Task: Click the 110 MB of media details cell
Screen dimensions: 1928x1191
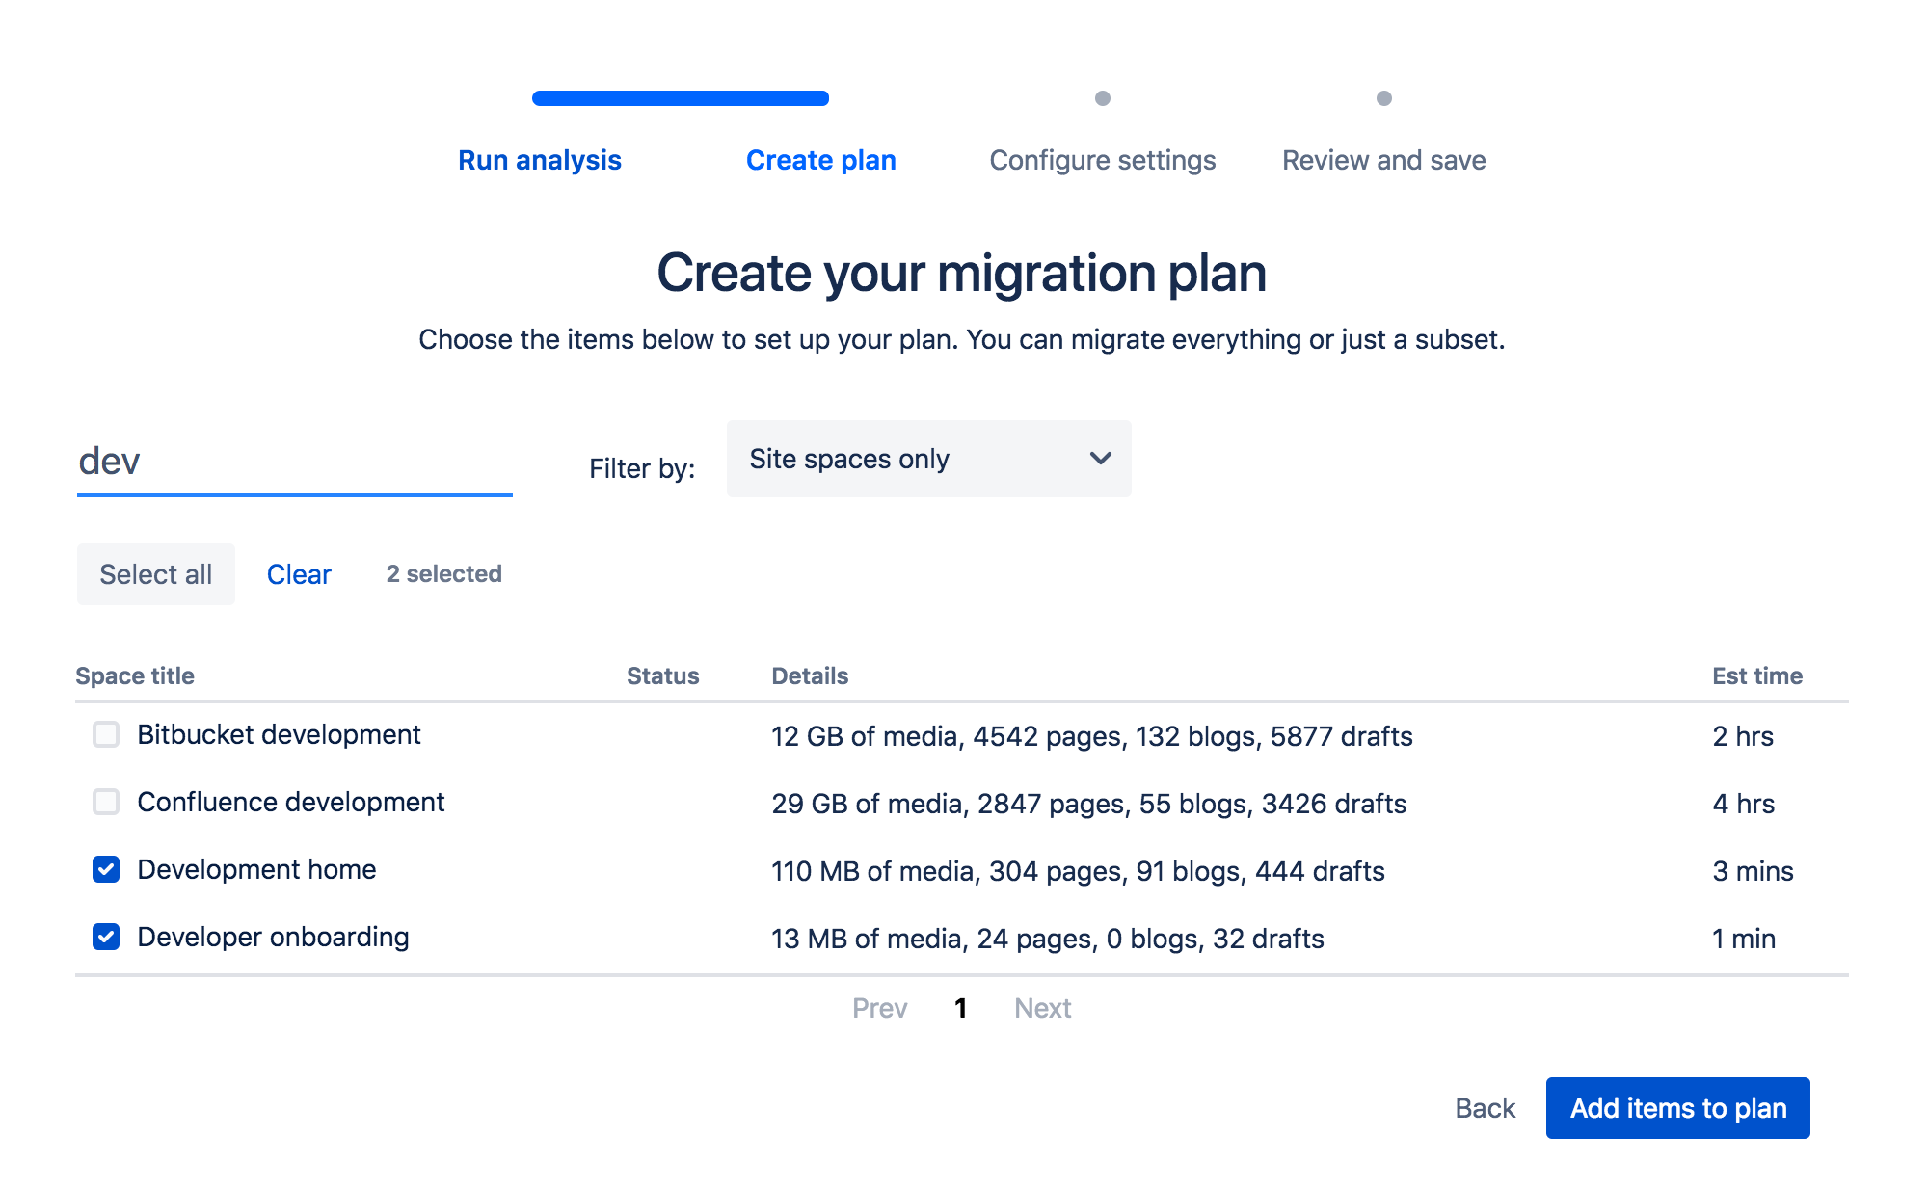Action: [x=1078, y=871]
